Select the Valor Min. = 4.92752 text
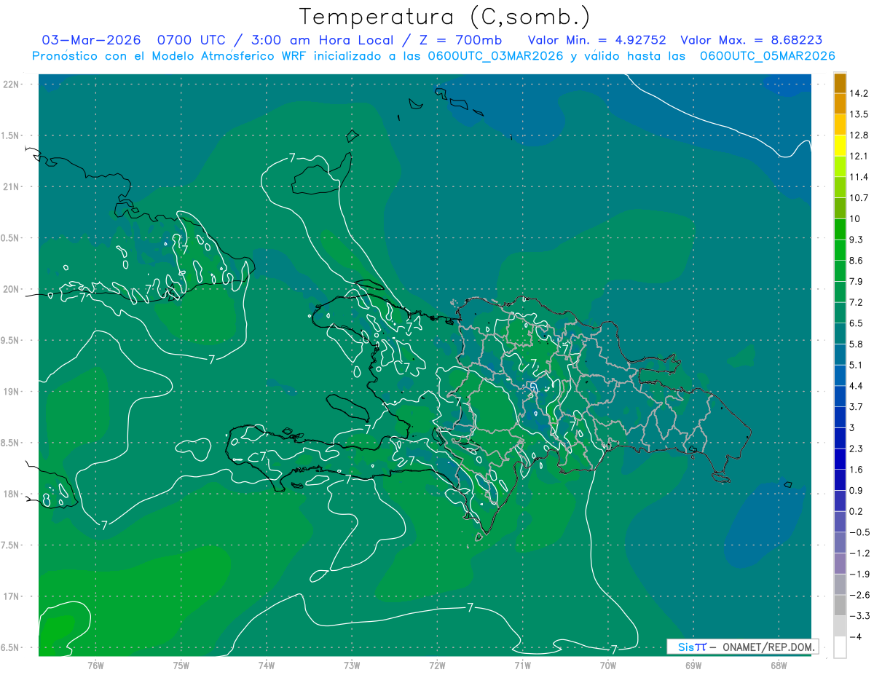The height and width of the screenshot is (675, 874). pos(597,40)
